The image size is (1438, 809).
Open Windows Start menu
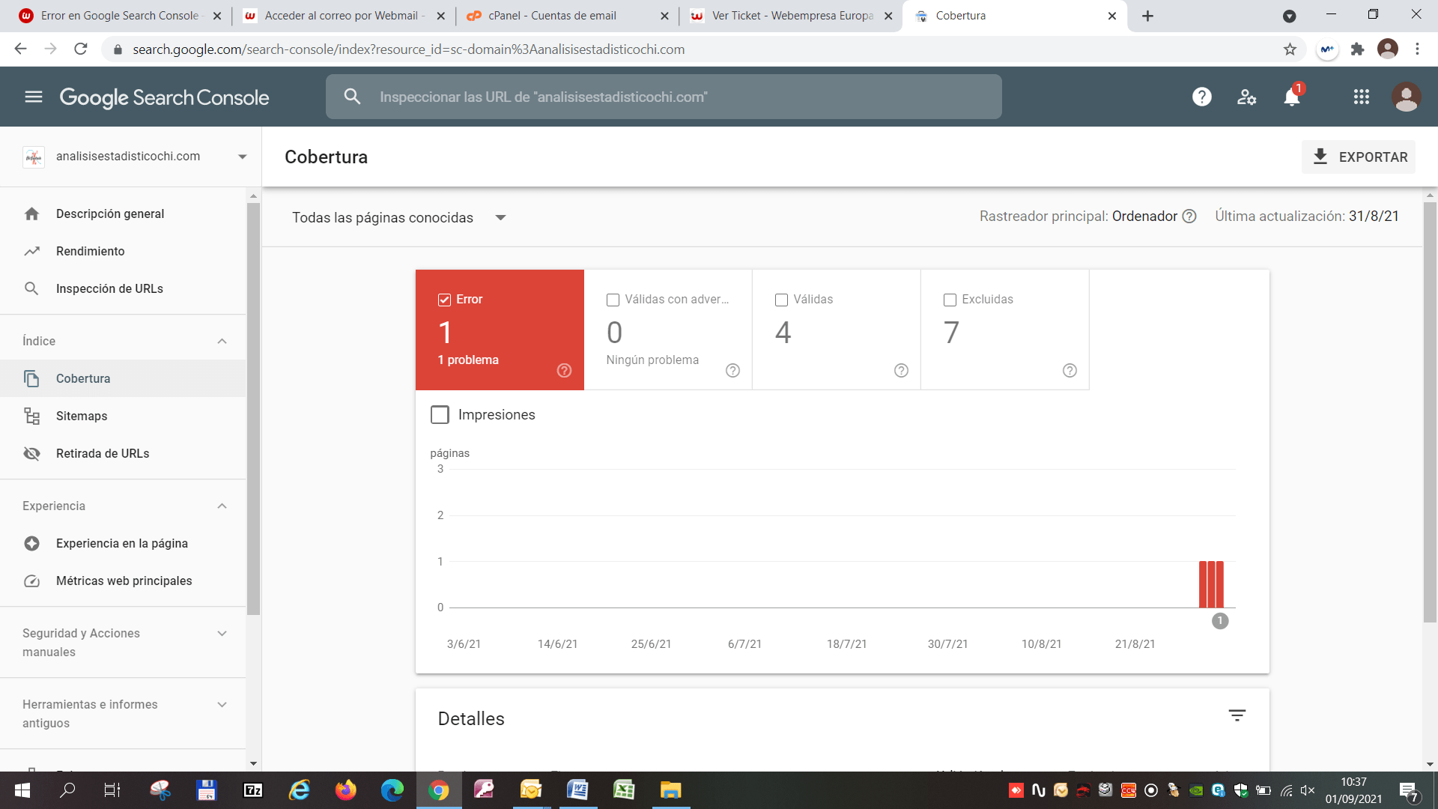22,790
